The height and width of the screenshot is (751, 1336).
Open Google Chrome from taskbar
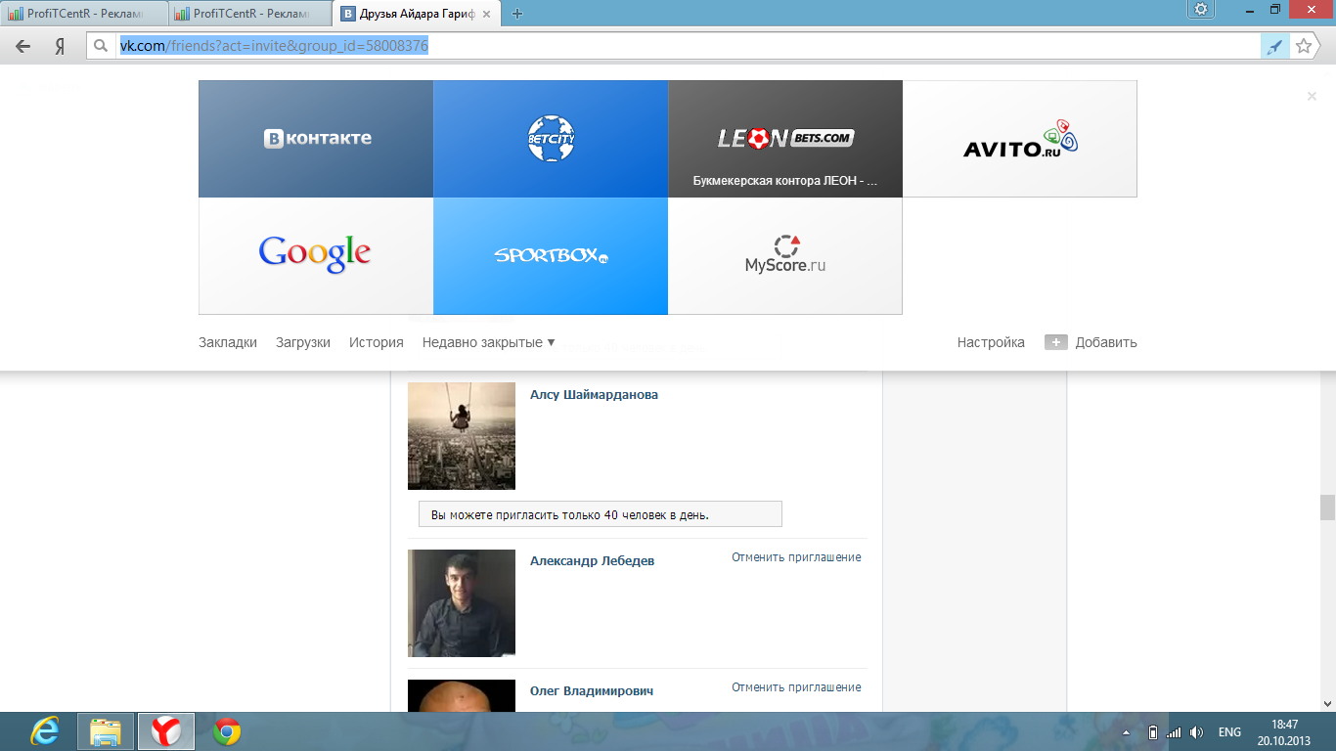[x=227, y=731]
